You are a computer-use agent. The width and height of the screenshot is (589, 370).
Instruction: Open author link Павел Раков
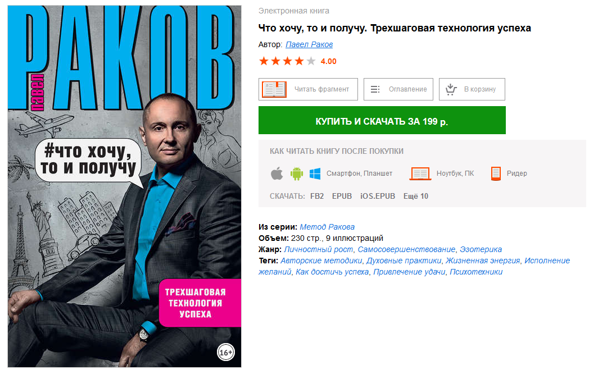pos(309,45)
